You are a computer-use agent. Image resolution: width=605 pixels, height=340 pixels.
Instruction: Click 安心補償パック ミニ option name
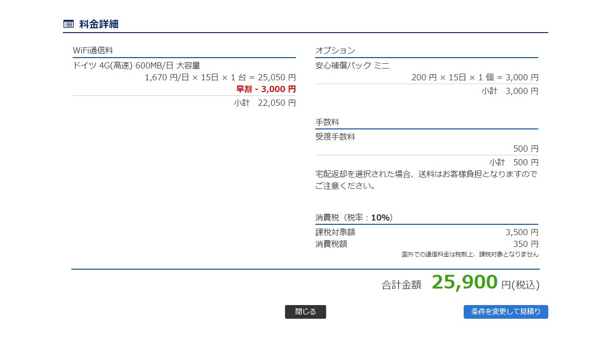[x=353, y=66]
